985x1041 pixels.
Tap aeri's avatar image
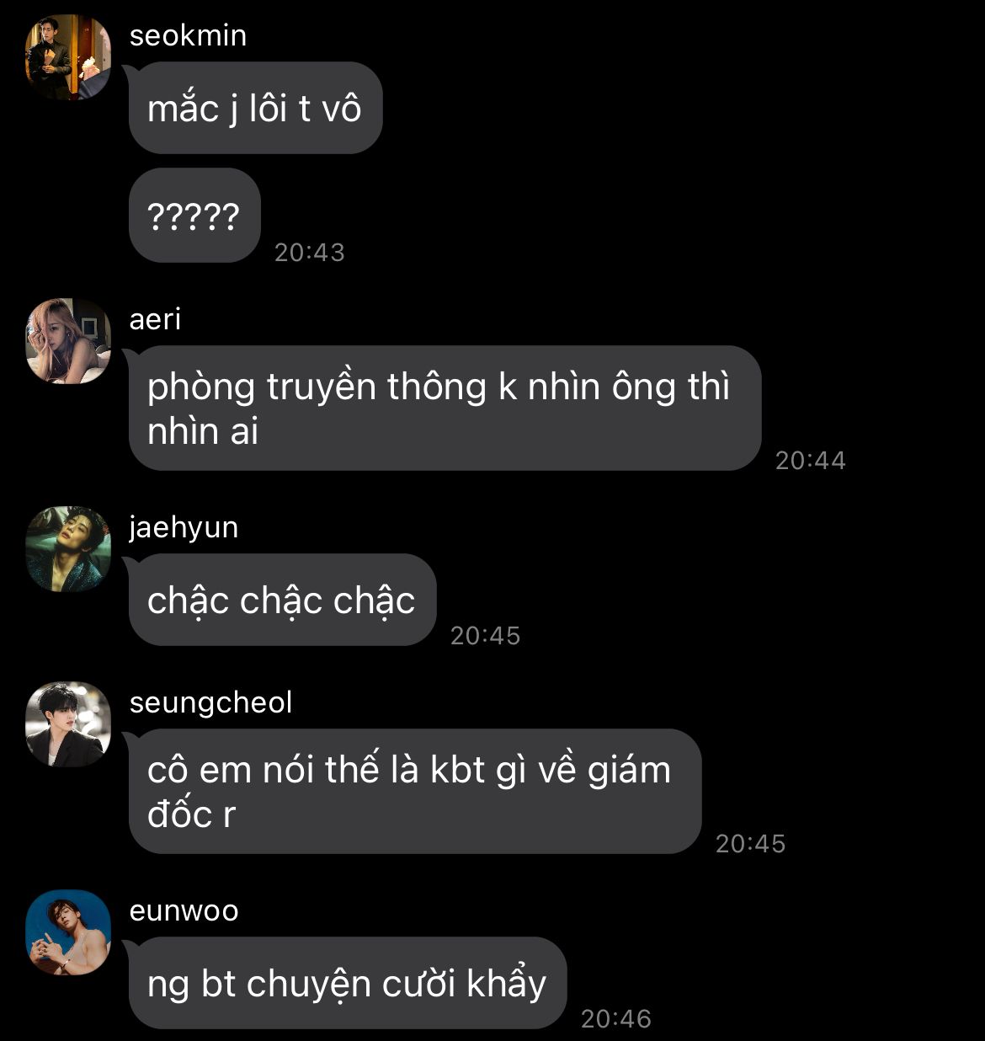(x=69, y=341)
